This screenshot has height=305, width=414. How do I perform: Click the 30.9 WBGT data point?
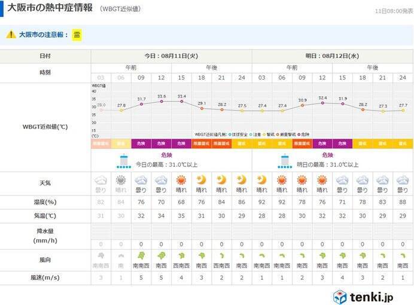[303, 105]
